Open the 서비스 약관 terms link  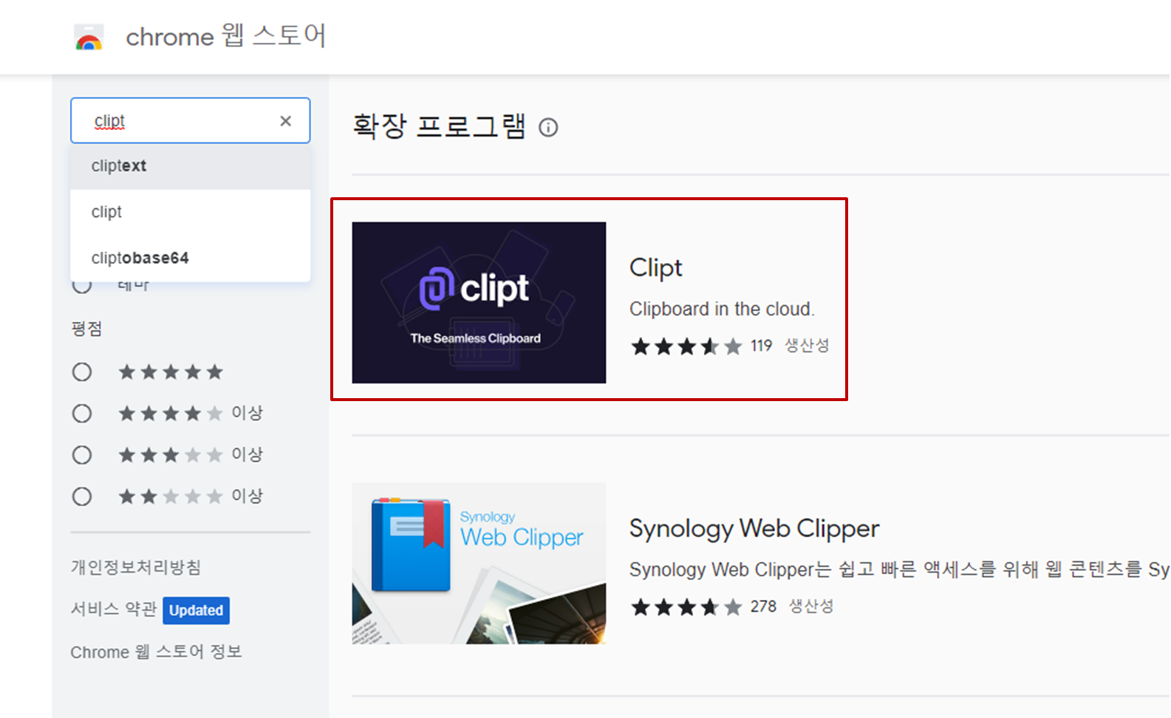click(x=114, y=609)
